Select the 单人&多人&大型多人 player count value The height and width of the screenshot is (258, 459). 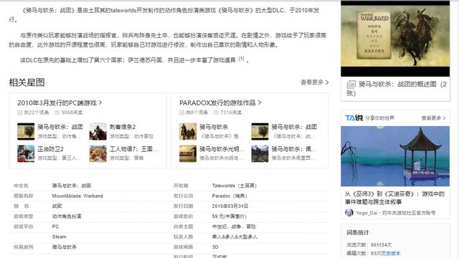[x=235, y=237]
